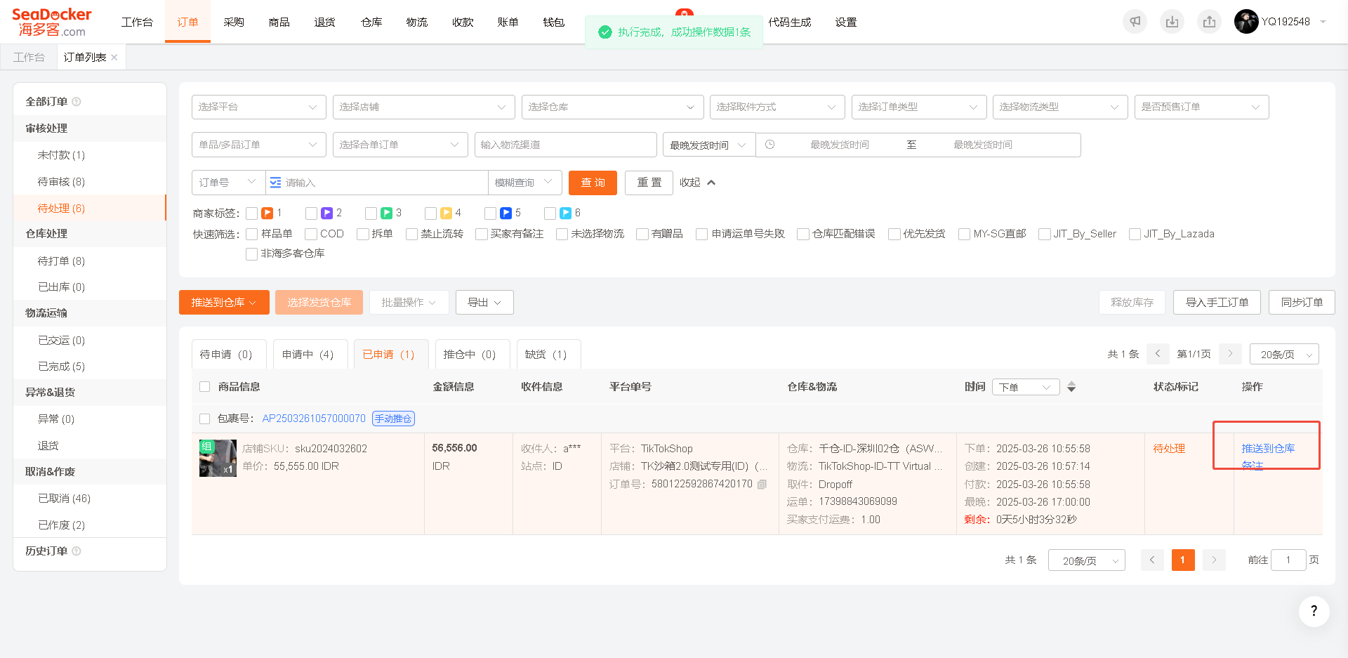Open package link AP2503261057000070

click(x=314, y=419)
